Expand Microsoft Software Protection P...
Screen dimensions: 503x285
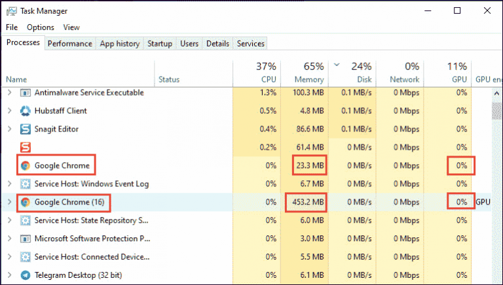pos(10,239)
